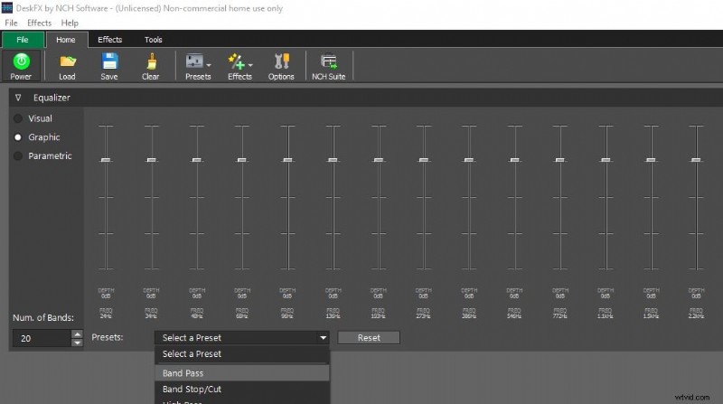The height and width of the screenshot is (404, 723).
Task: Switch to the Effects ribbon tab
Action: [109, 40]
